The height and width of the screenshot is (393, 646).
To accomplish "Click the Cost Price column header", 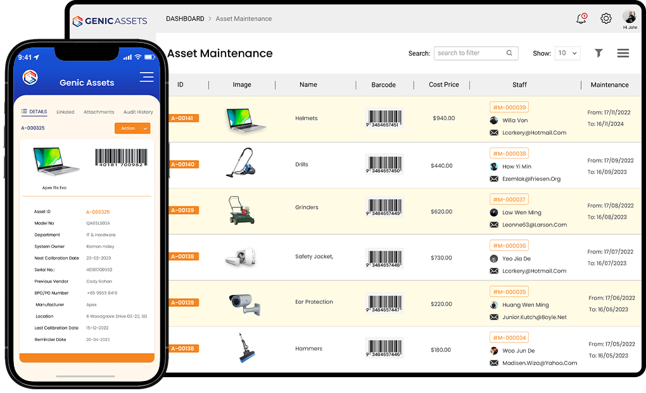I will [x=443, y=85].
